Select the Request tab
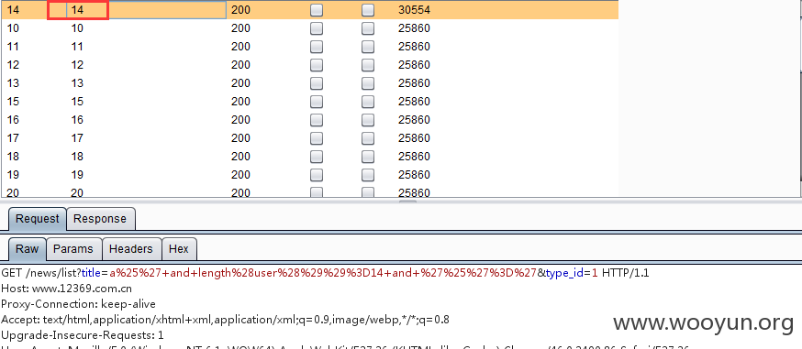Image resolution: width=802 pixels, height=349 pixels. 38,219
